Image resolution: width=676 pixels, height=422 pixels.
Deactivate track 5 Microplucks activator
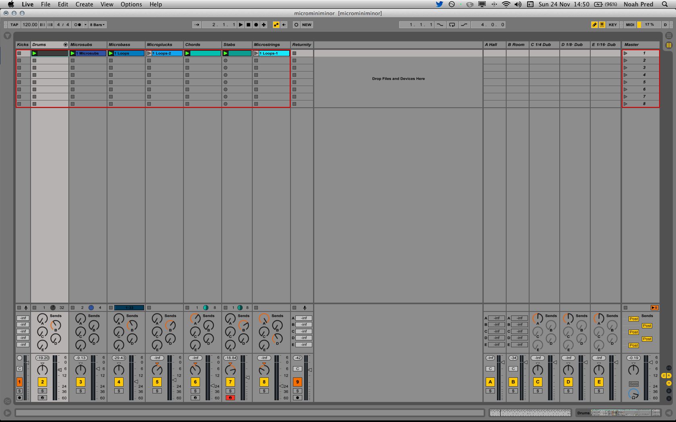pos(157,382)
